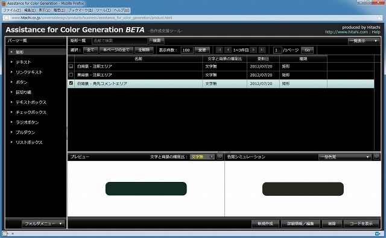Click the コードを表示 button
Image resolution: width=386 pixels, height=238 pixels.
(x=361, y=224)
